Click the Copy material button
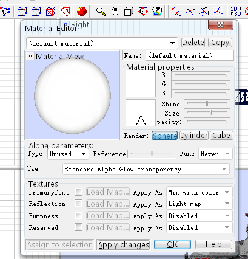Viewport: 248px width, 259px height. pyautogui.click(x=220, y=43)
